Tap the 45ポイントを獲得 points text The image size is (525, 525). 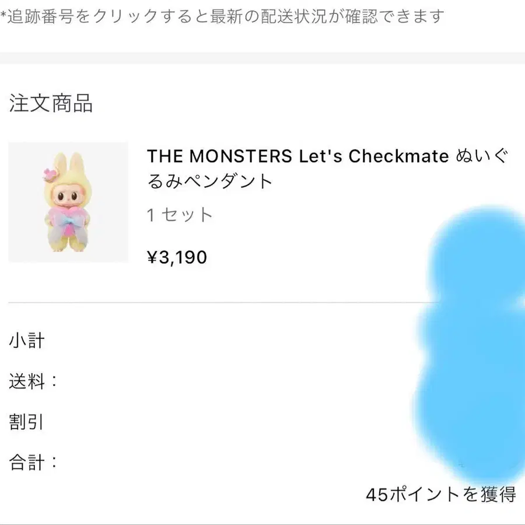440,495
